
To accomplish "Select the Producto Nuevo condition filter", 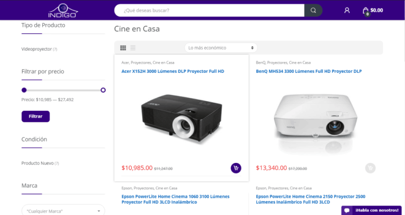I will click(x=37, y=163).
